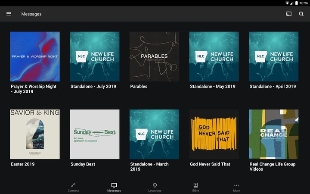Viewport: 310px width, 194px height.
Task: Open God Never Said That artwork
Action: click(x=214, y=134)
